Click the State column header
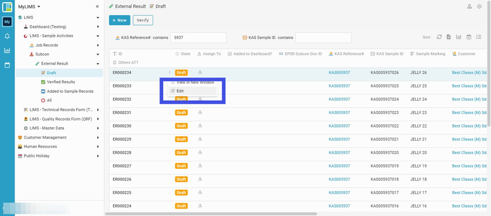491x216 pixels. (x=183, y=54)
